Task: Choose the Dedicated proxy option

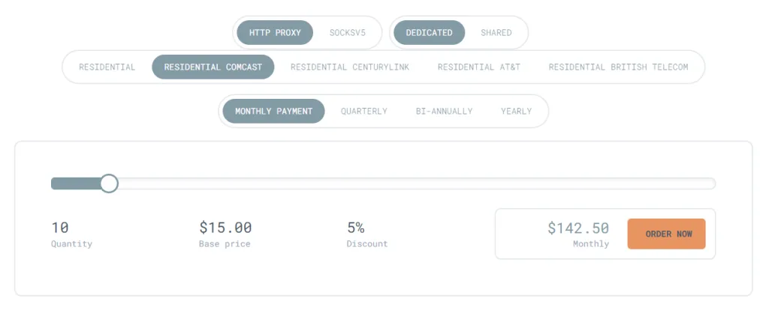Action: click(429, 33)
